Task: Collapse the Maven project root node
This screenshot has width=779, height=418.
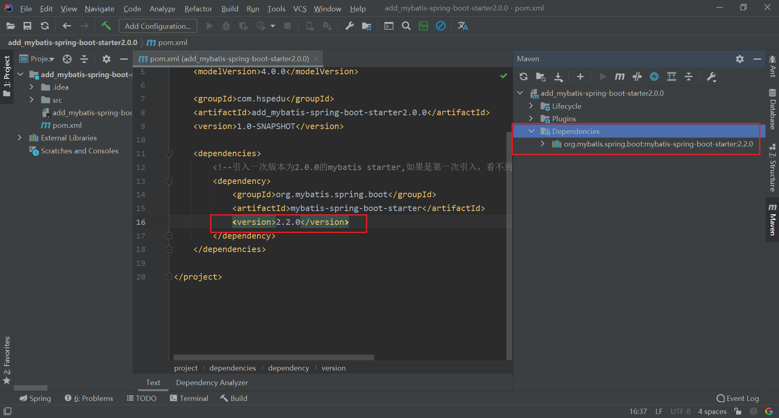Action: pos(520,93)
